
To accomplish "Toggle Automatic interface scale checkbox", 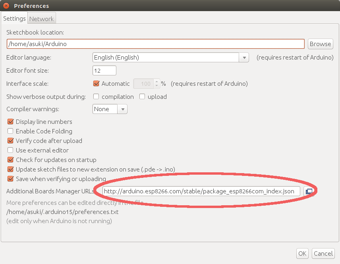I will coord(96,84).
